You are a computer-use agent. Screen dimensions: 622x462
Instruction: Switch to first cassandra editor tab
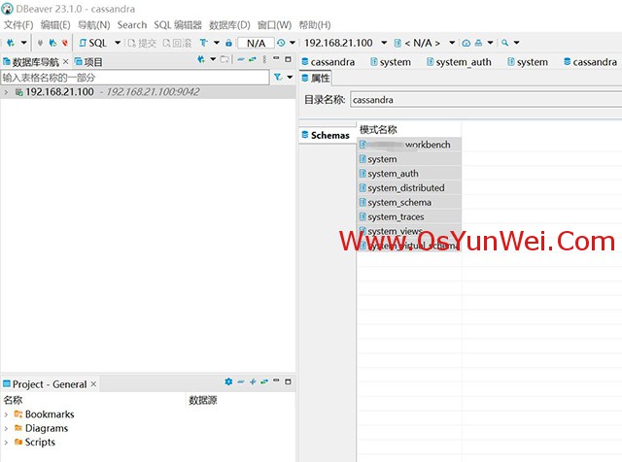tap(328, 62)
